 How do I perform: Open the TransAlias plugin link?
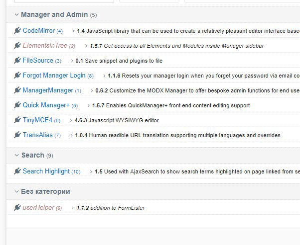coord(37,135)
